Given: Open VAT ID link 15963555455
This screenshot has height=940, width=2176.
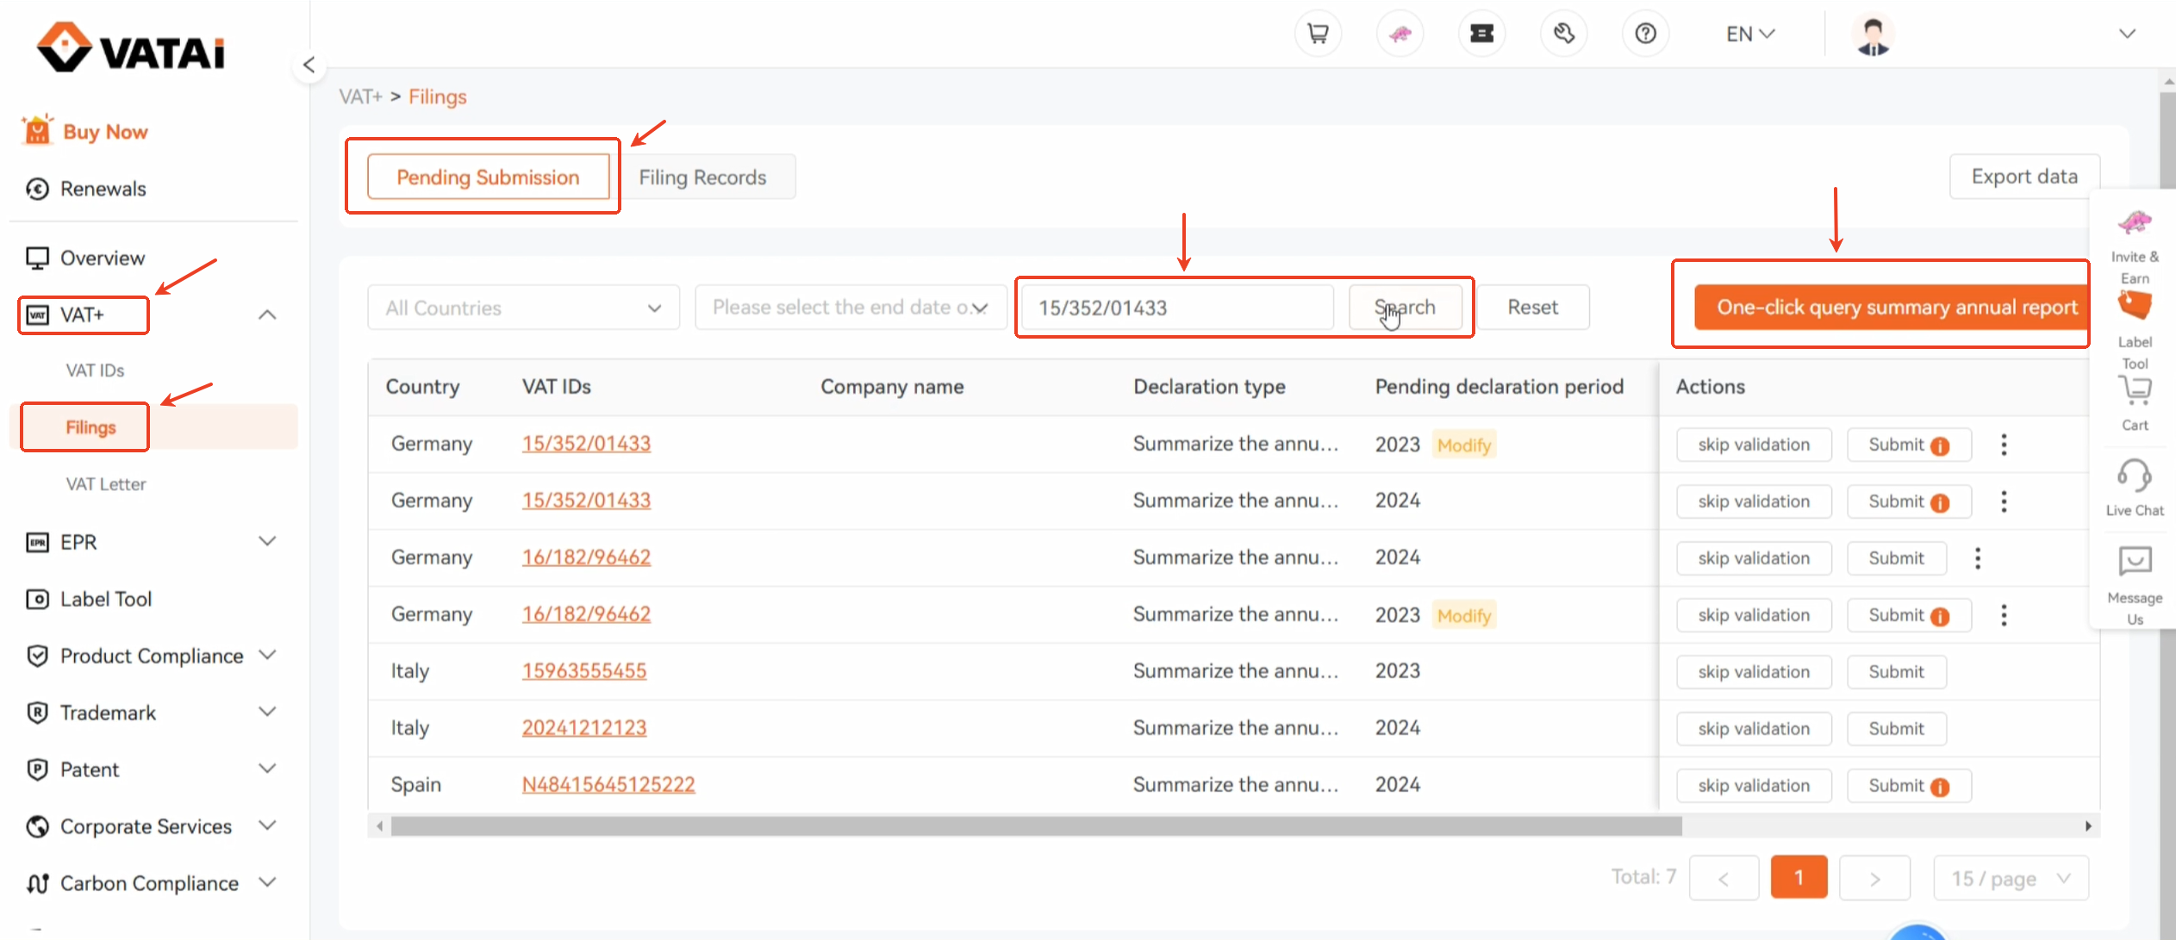Looking at the screenshot, I should 584,671.
